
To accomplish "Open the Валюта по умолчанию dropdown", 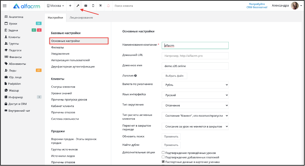I will [195, 85].
